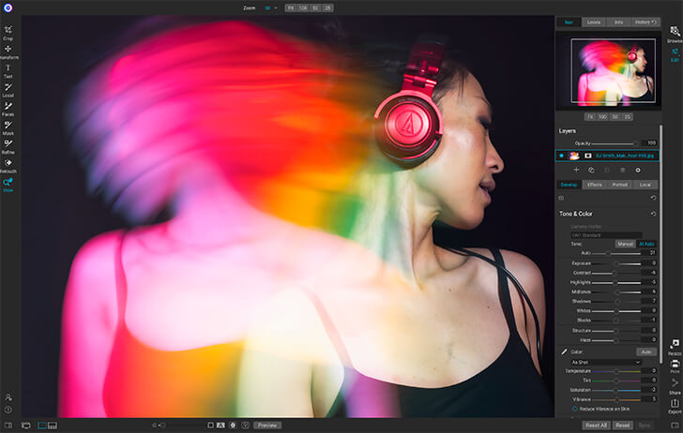Open the As Shot white balance dropdown
Viewport: 683px width, 433px height.
(x=606, y=362)
